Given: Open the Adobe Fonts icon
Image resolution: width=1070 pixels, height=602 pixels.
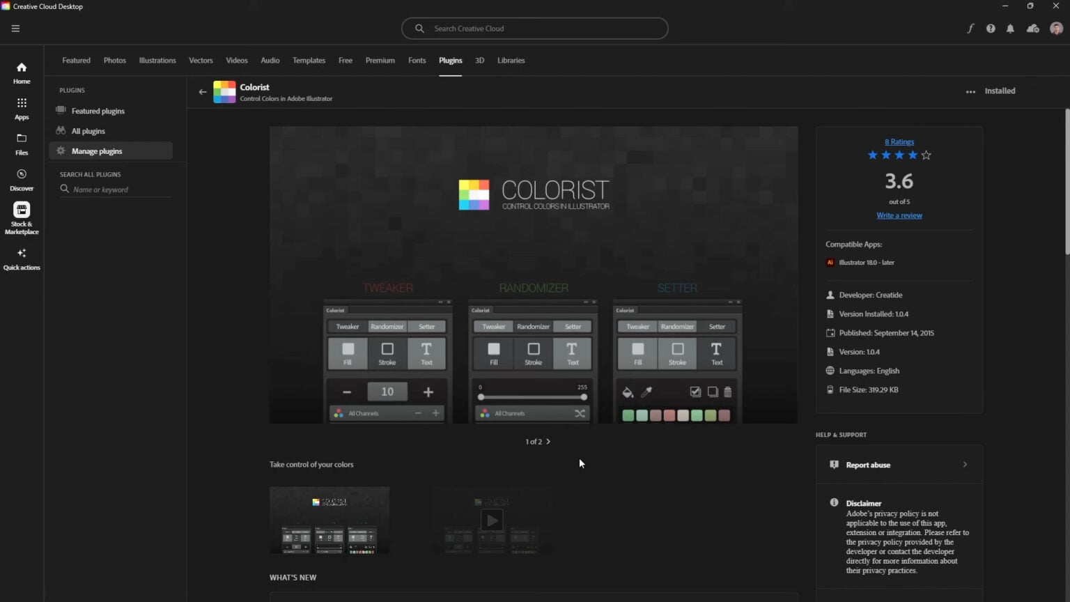Looking at the screenshot, I should (x=970, y=28).
